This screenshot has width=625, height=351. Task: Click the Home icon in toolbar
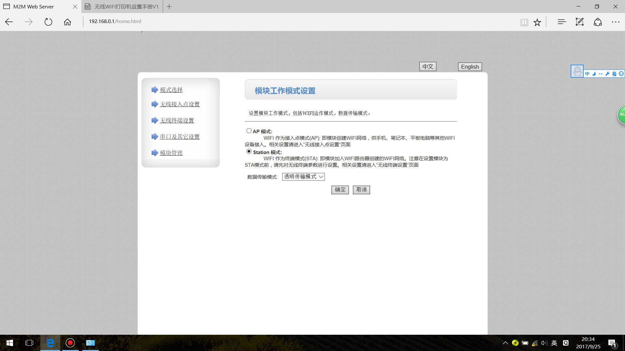(67, 22)
